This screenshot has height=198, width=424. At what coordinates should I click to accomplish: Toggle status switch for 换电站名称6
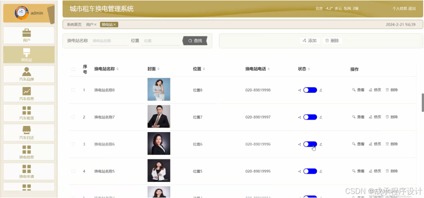tap(310, 144)
